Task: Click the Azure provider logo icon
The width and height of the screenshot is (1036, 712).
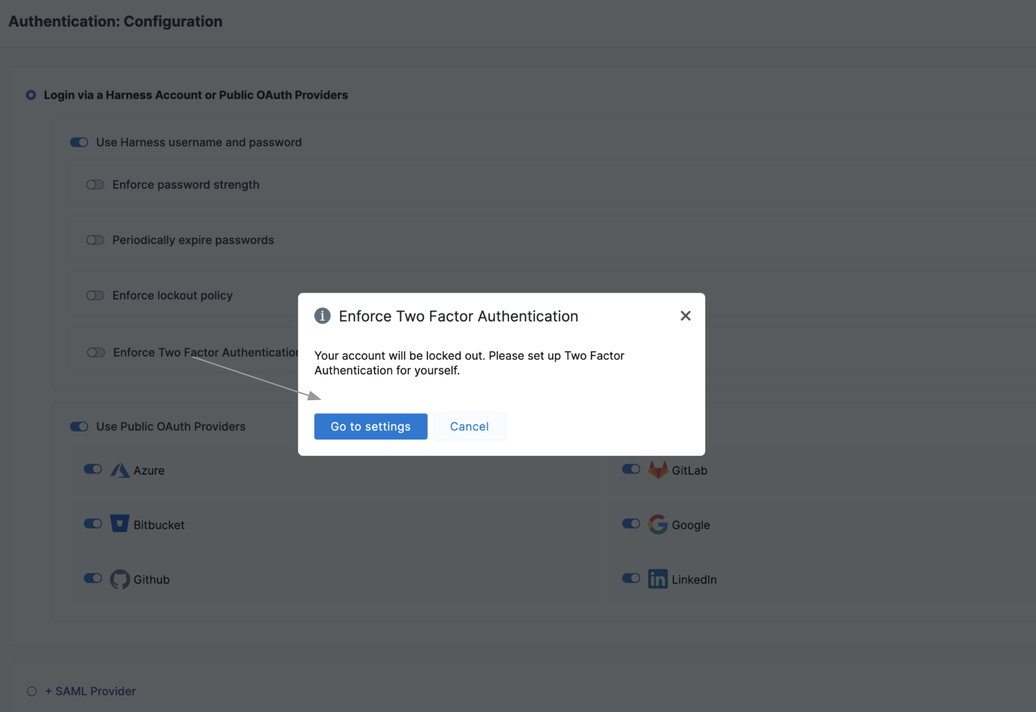Action: (120, 470)
